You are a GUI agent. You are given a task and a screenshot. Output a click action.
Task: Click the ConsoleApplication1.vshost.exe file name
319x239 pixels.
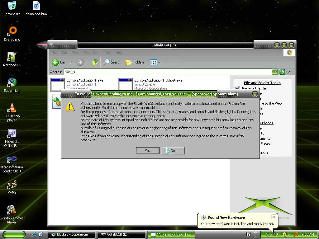point(158,80)
